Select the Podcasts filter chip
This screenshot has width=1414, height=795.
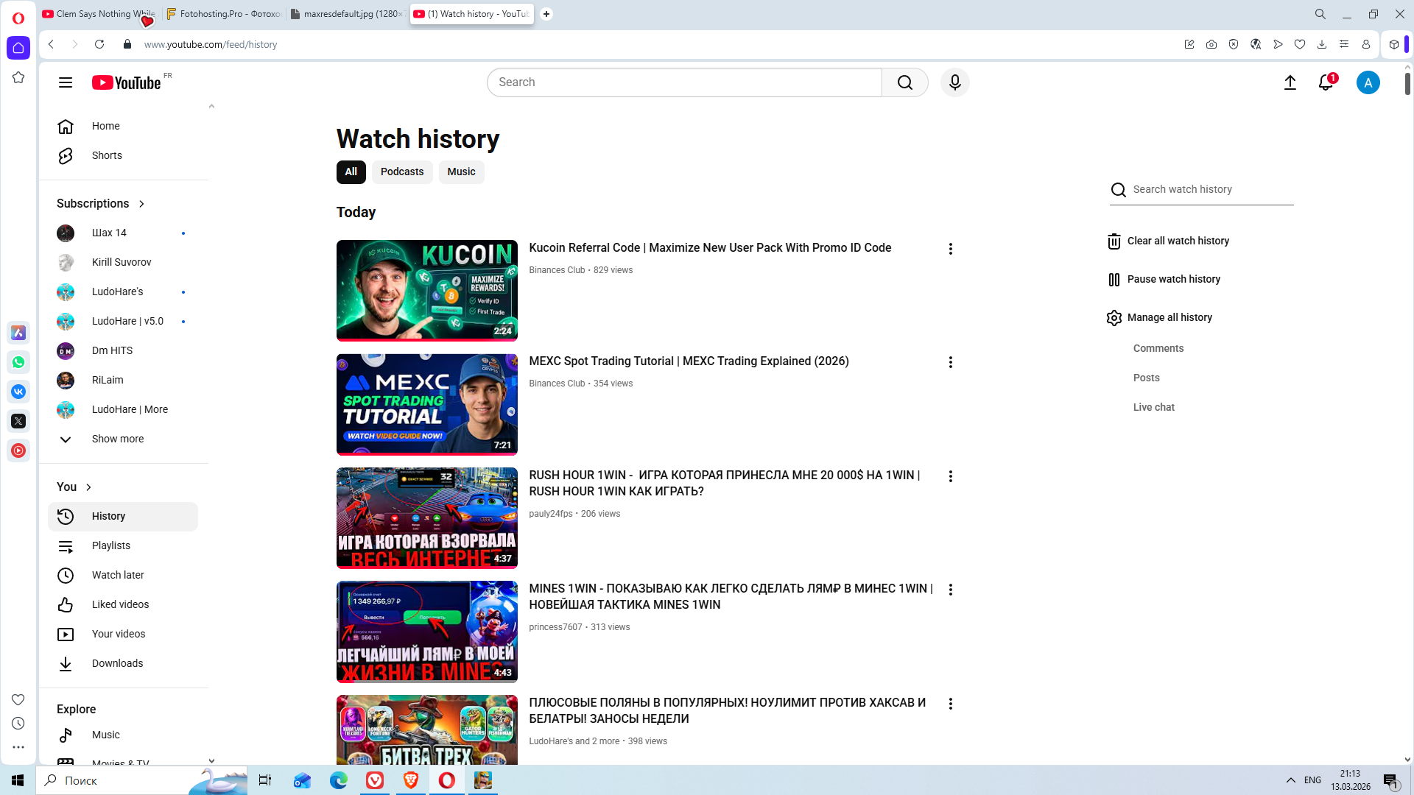[x=401, y=172]
